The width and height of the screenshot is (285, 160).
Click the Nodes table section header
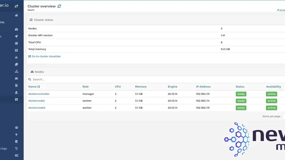pyautogui.click(x=37, y=72)
